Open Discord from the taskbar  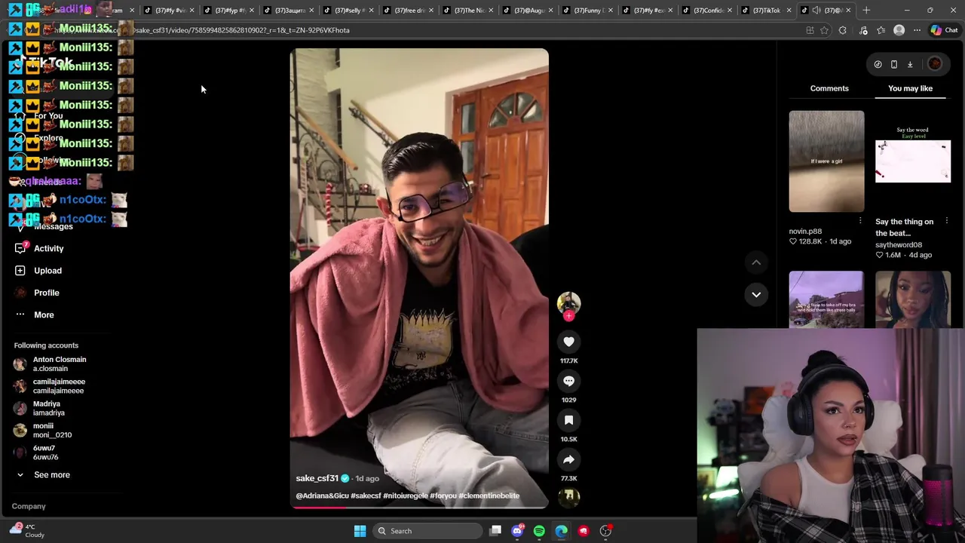click(x=517, y=531)
